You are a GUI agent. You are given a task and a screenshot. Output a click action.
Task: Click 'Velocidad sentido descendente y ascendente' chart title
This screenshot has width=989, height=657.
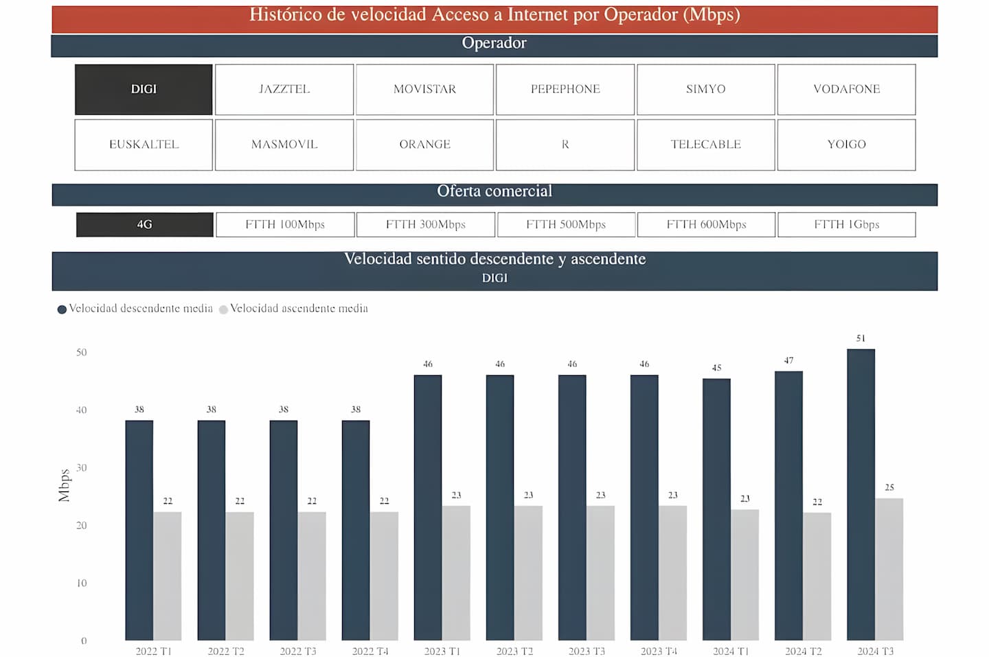(494, 259)
